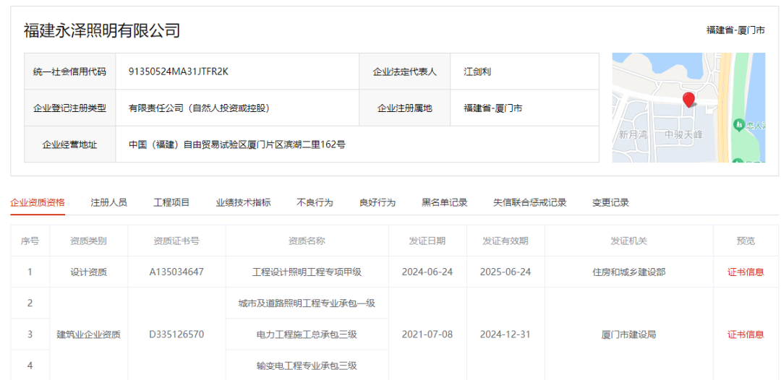Click the map thumbnail of company location
The height and width of the screenshot is (380, 781).
pyautogui.click(x=688, y=108)
